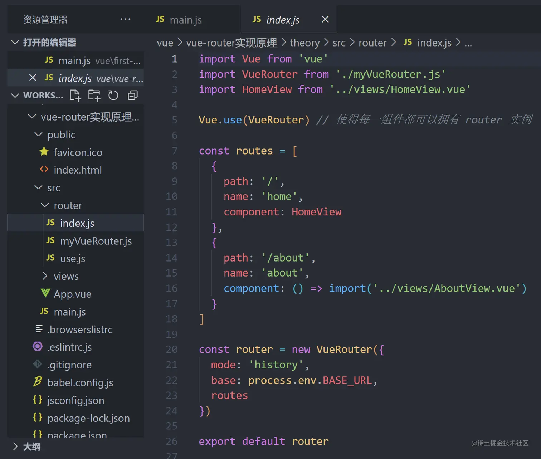Open main.js under the src folder
This screenshot has width=541, height=459.
coord(69,312)
